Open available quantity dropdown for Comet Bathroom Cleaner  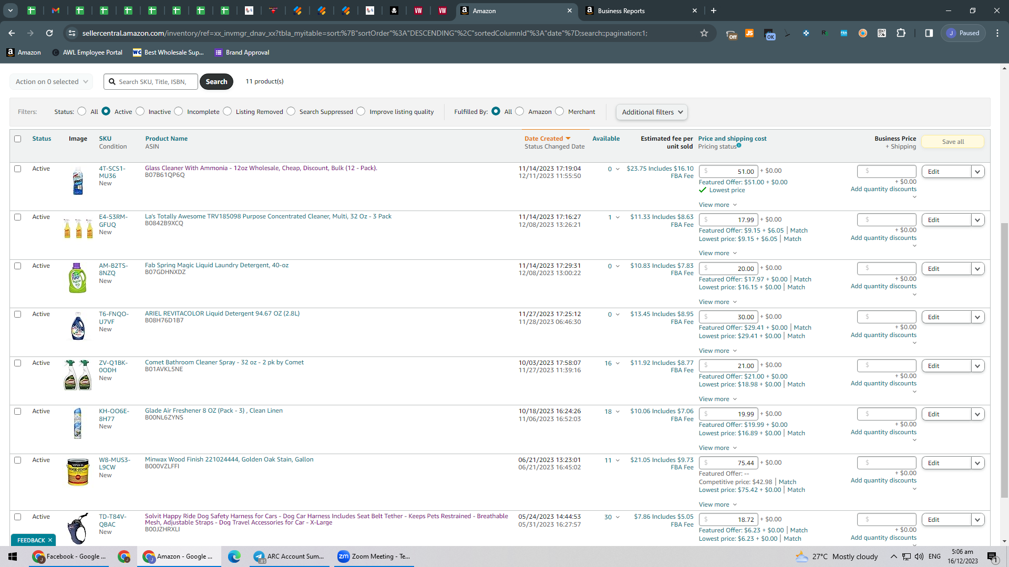tap(617, 363)
